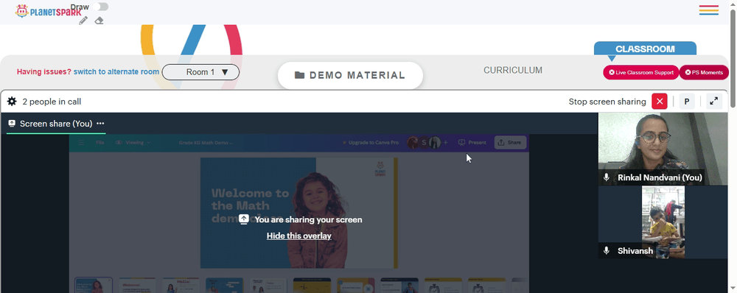Toggle the Draw switch on
The height and width of the screenshot is (293, 737).
coord(100,7)
